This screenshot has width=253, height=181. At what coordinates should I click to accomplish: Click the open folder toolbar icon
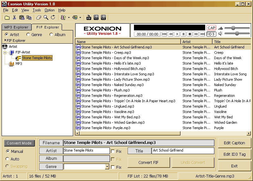pyautogui.click(x=7, y=17)
